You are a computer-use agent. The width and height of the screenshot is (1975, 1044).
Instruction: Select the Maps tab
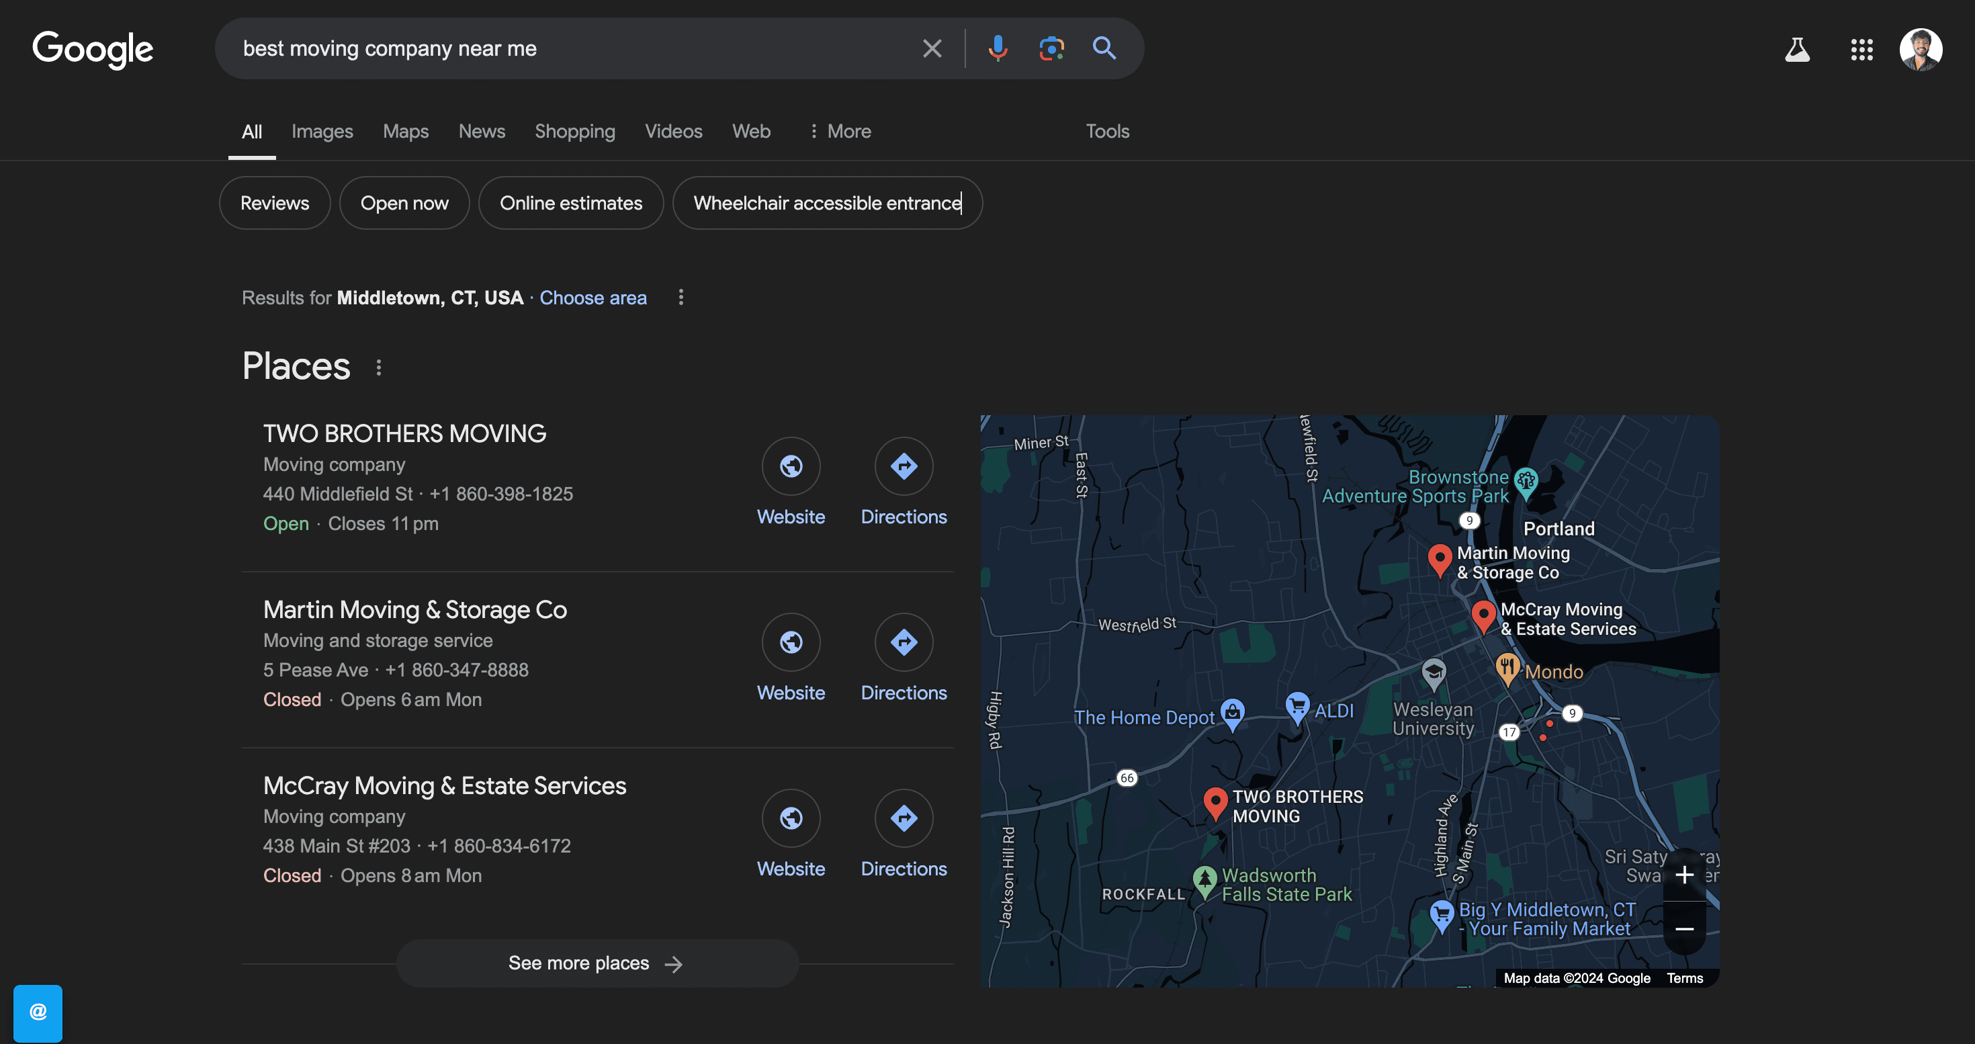pyautogui.click(x=406, y=130)
